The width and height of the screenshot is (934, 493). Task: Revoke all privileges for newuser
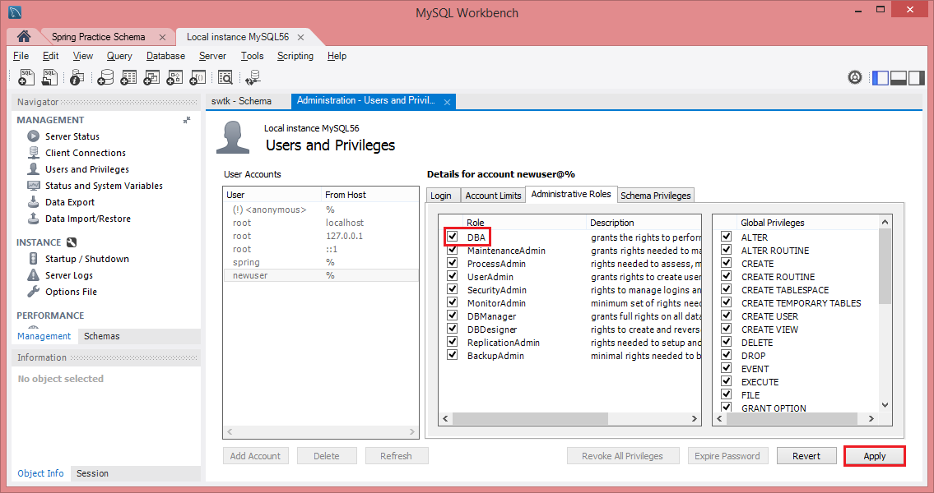[623, 455]
